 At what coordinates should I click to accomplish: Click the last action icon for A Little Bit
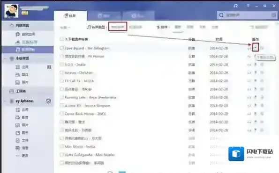(x=262, y=105)
